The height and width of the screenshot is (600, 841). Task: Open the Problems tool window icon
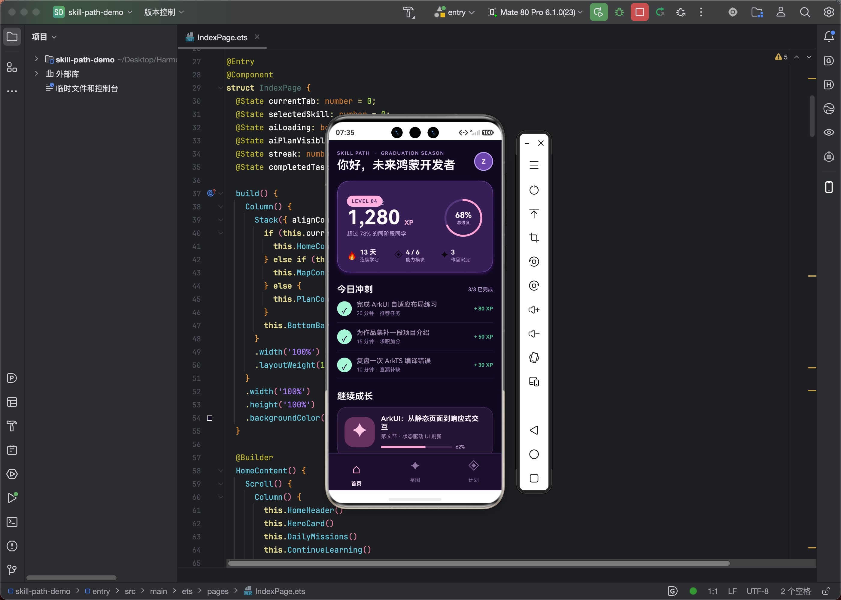pyautogui.click(x=12, y=546)
